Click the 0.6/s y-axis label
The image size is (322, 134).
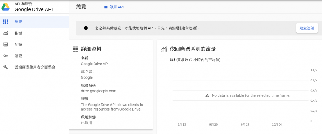click(x=314, y=90)
